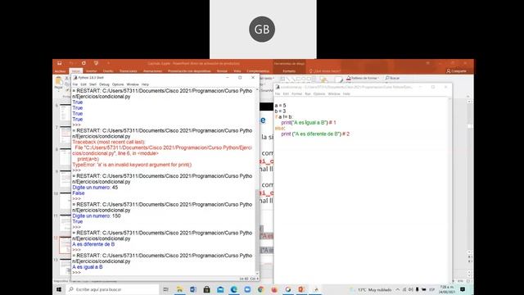
Task: Open the Animaciones ribbon tab
Action: pos(153,71)
